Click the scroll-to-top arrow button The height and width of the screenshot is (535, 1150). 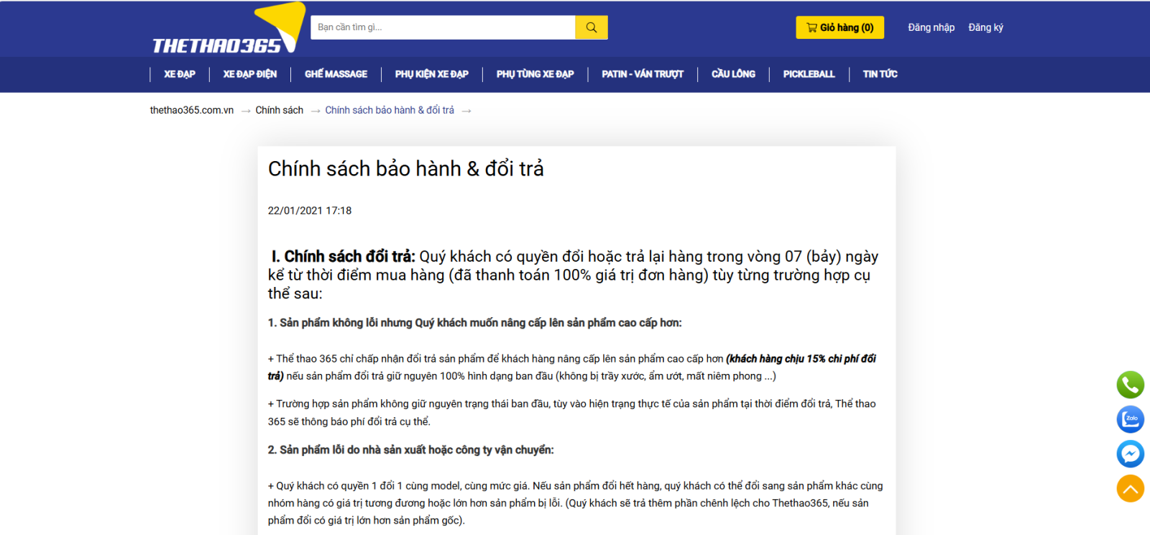tap(1130, 489)
